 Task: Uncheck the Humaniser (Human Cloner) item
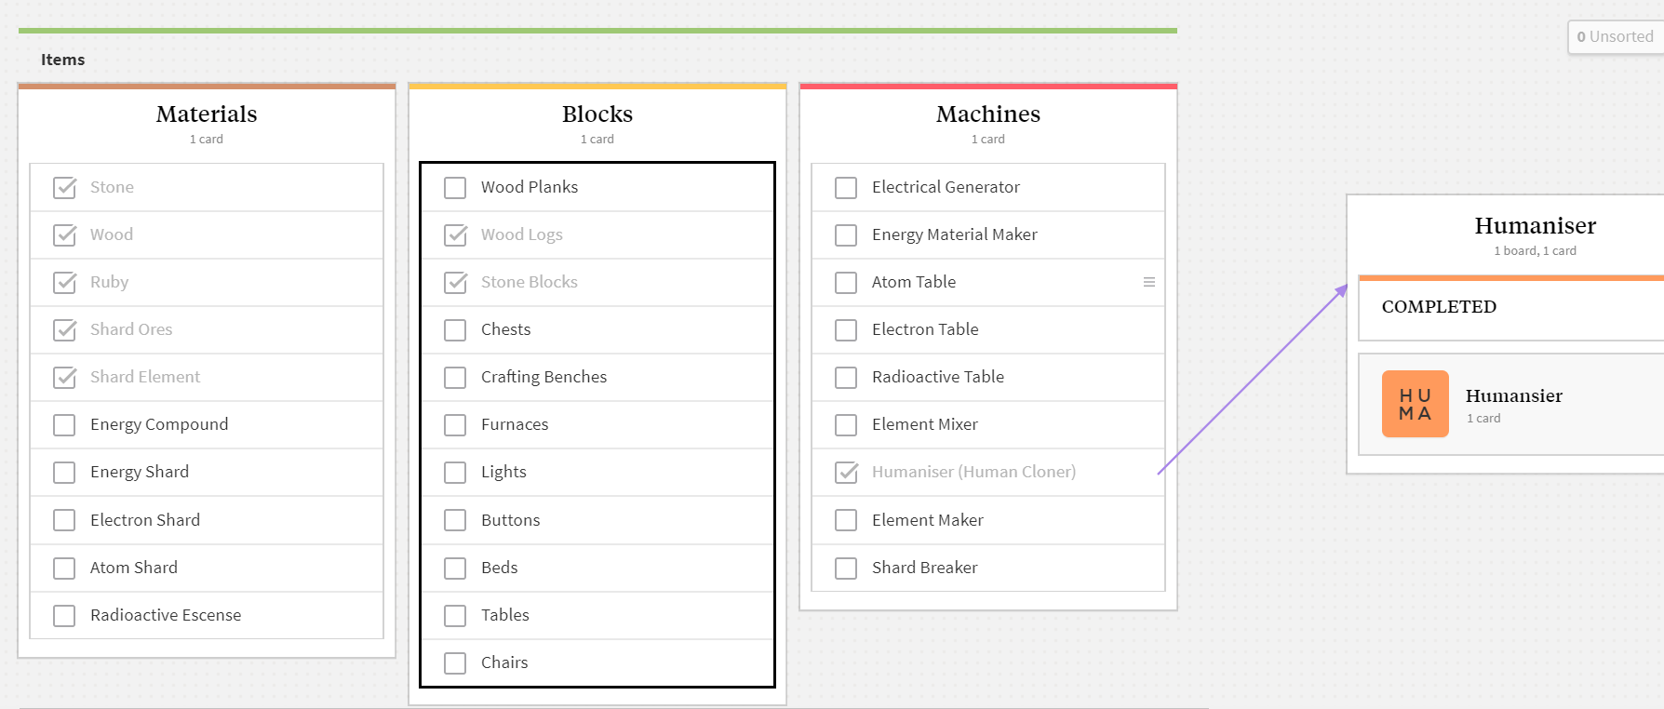[x=846, y=473]
